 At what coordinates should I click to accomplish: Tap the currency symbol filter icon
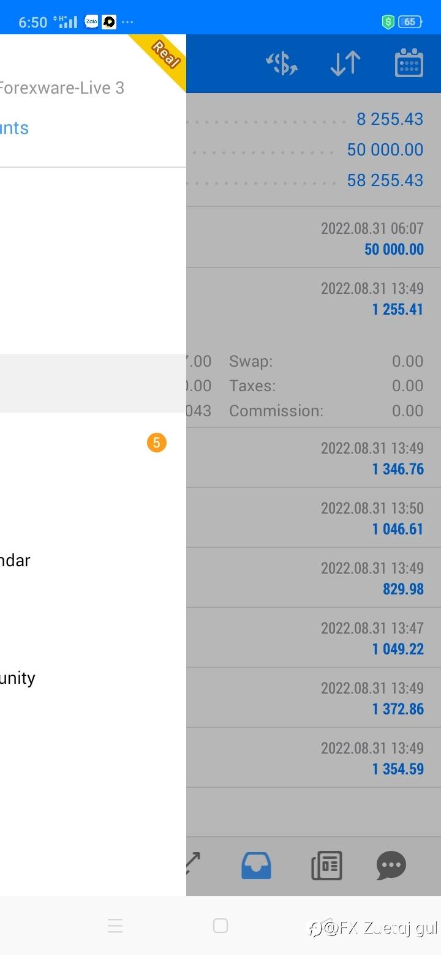282,64
